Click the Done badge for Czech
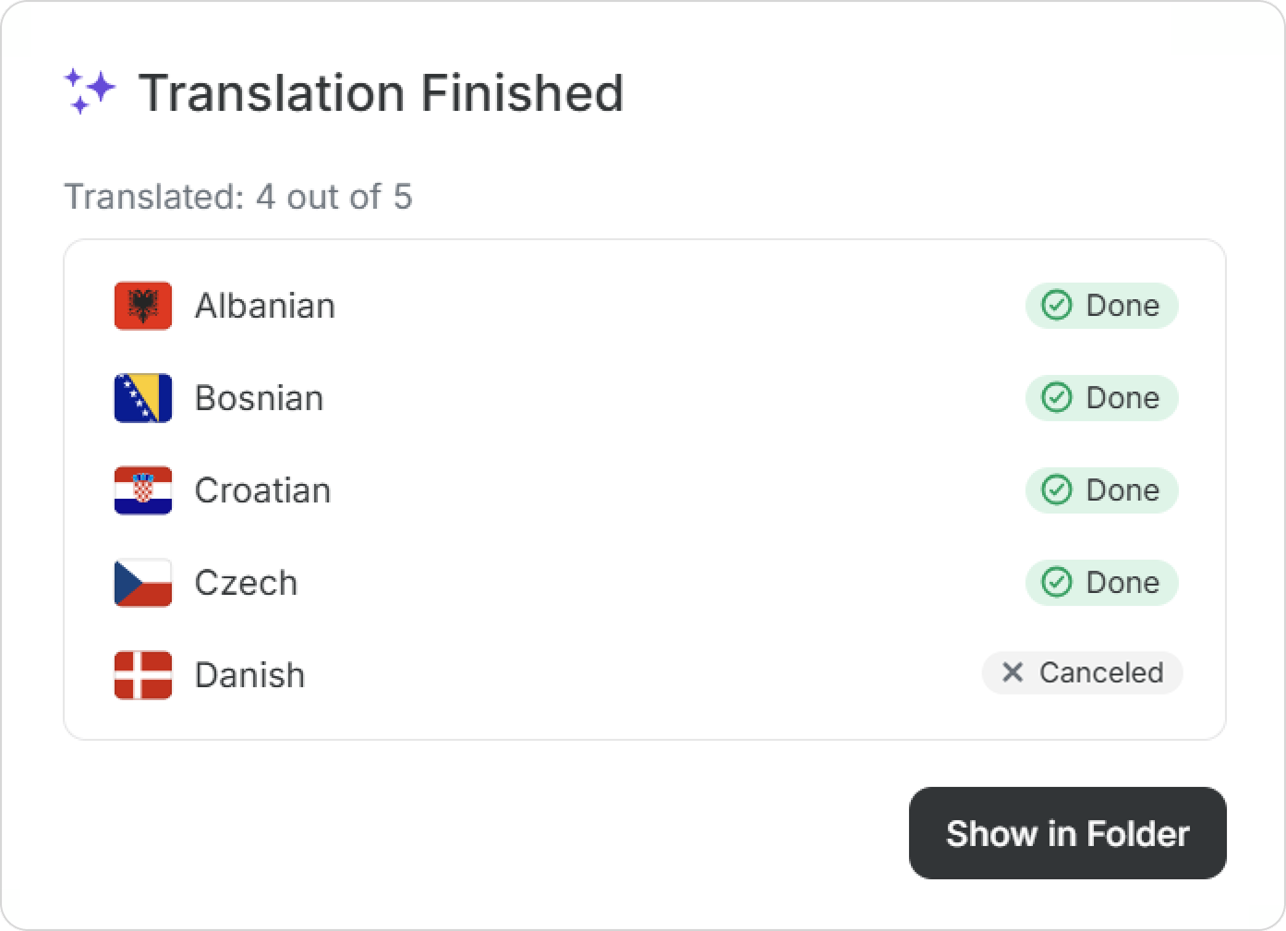Screen dimensions: 1286x931 click(x=1101, y=583)
